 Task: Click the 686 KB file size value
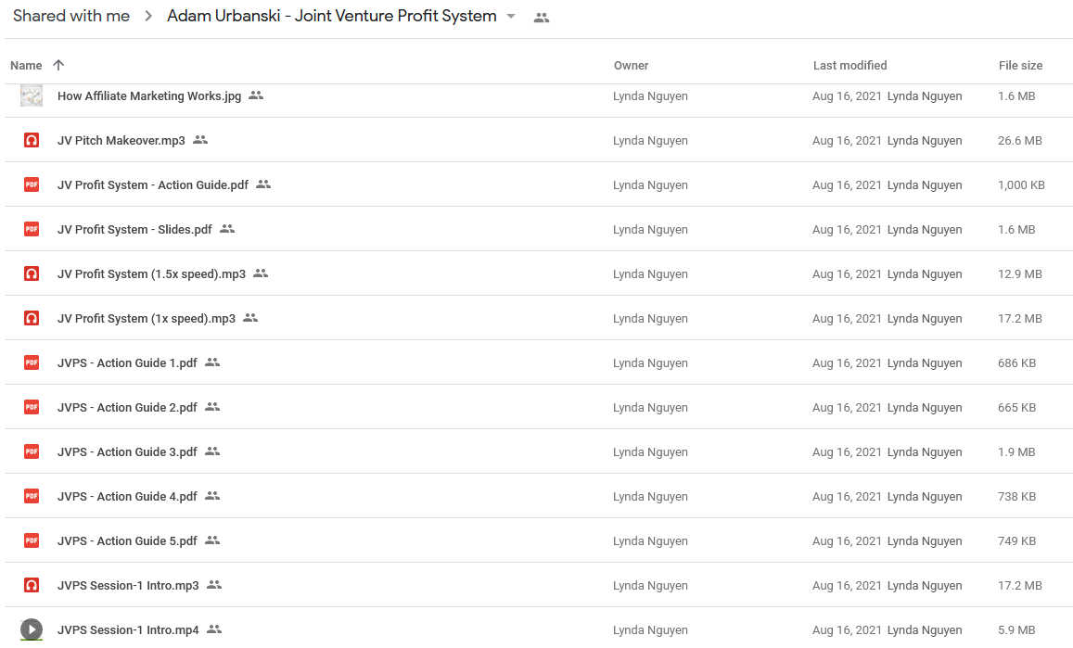(x=1016, y=362)
